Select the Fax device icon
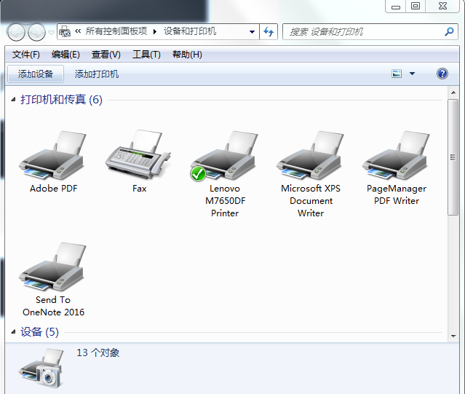 tap(138, 154)
